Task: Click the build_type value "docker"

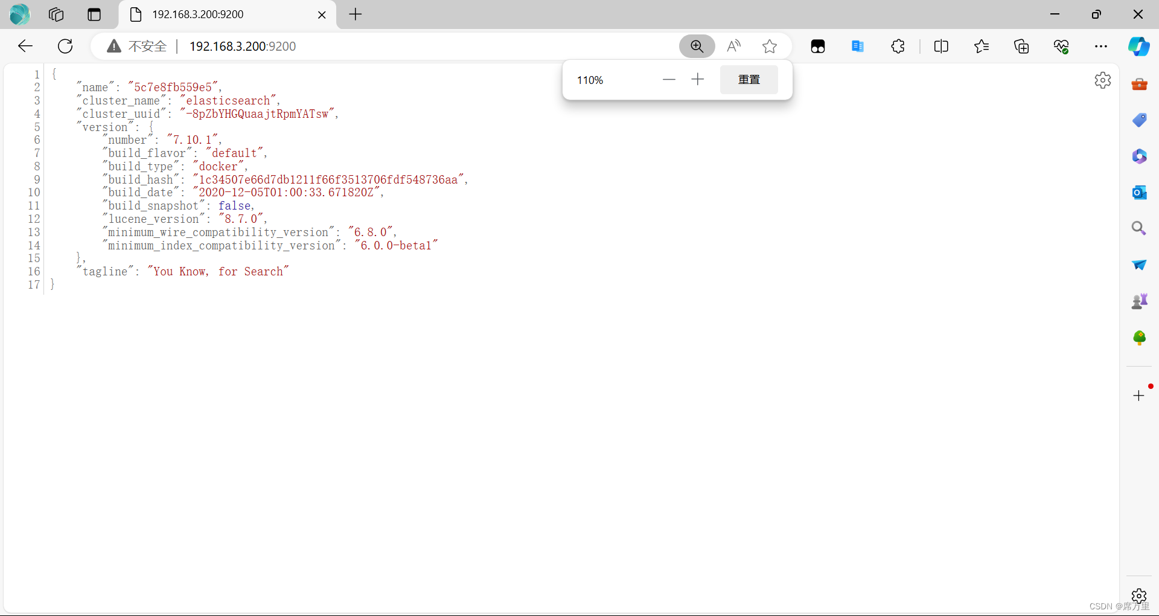Action: pos(219,167)
